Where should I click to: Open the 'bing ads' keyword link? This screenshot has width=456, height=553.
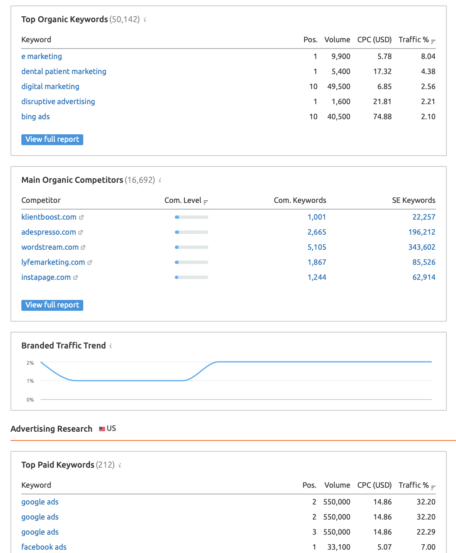tap(36, 117)
